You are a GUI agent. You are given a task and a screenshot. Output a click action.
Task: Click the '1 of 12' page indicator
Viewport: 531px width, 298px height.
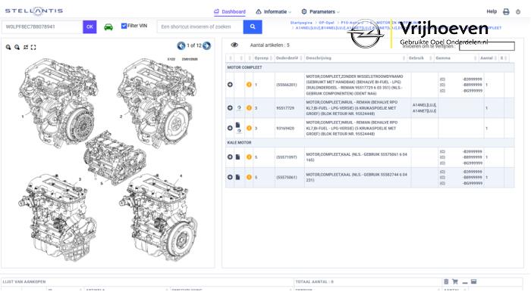pyautogui.click(x=194, y=45)
